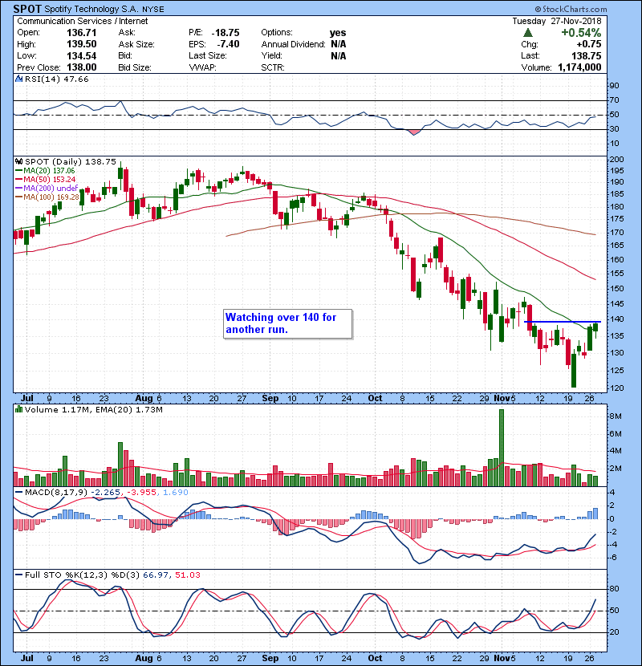Click the Last price 138.75 in header
Screen dimensions: 642x666
587,55
